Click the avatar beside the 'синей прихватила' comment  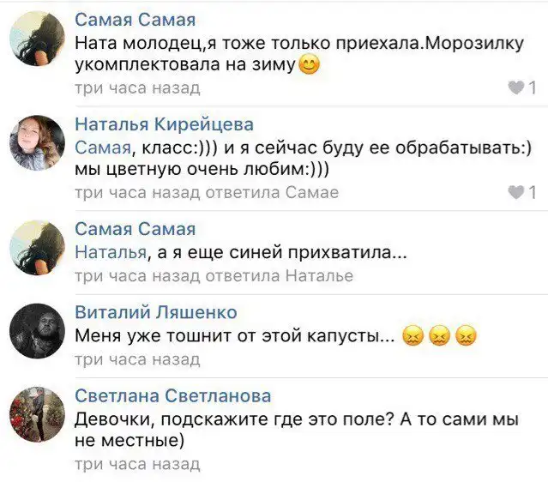point(37,247)
